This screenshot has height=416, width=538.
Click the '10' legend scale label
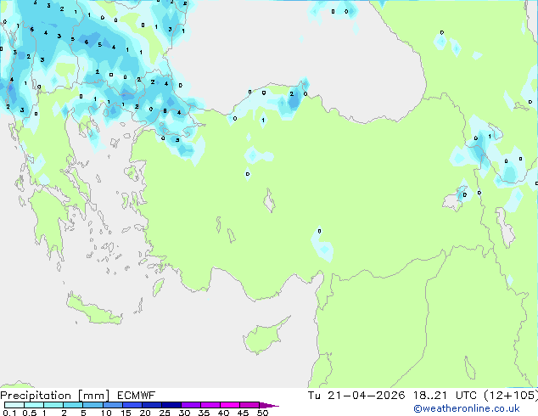[x=106, y=413]
